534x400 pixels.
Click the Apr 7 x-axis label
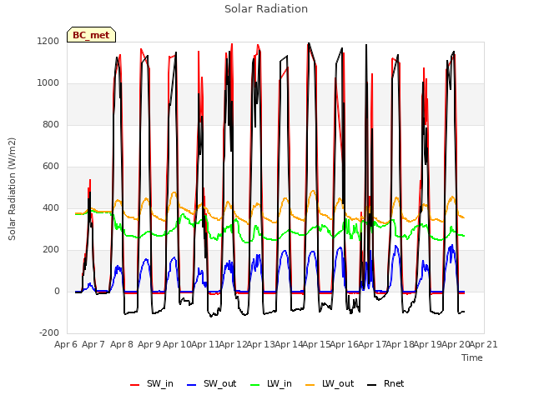tap(93, 344)
